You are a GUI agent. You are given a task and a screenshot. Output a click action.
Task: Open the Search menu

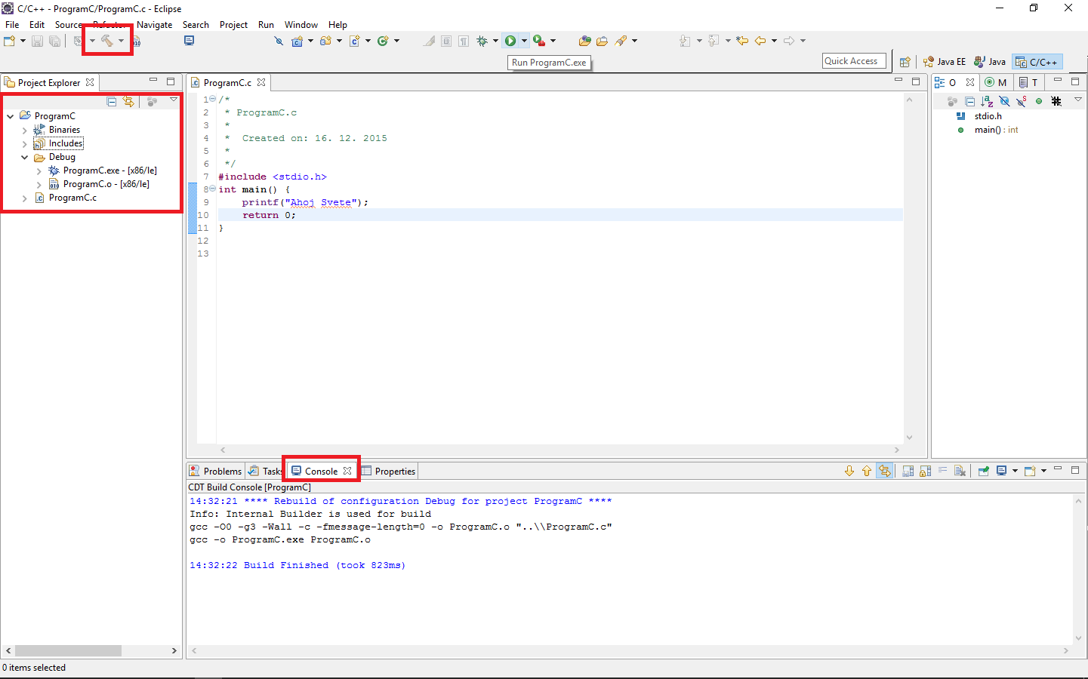click(x=196, y=24)
